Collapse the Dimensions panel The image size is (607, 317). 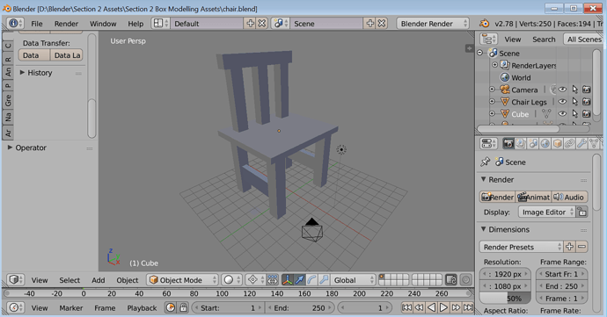(x=484, y=229)
